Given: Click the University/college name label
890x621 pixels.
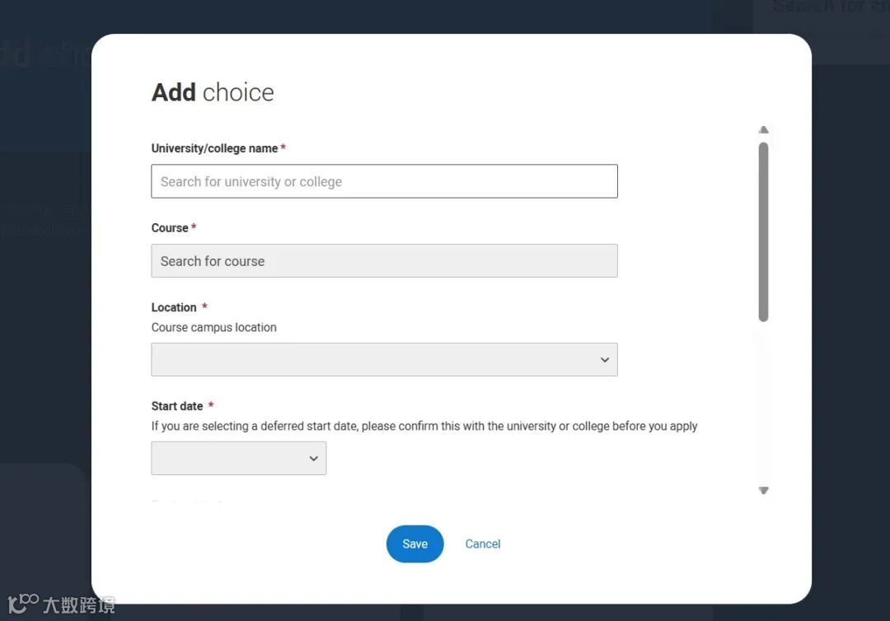Looking at the screenshot, I should [x=214, y=148].
